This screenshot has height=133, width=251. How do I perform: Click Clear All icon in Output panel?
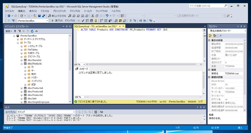pyautogui.click(x=96, y=112)
